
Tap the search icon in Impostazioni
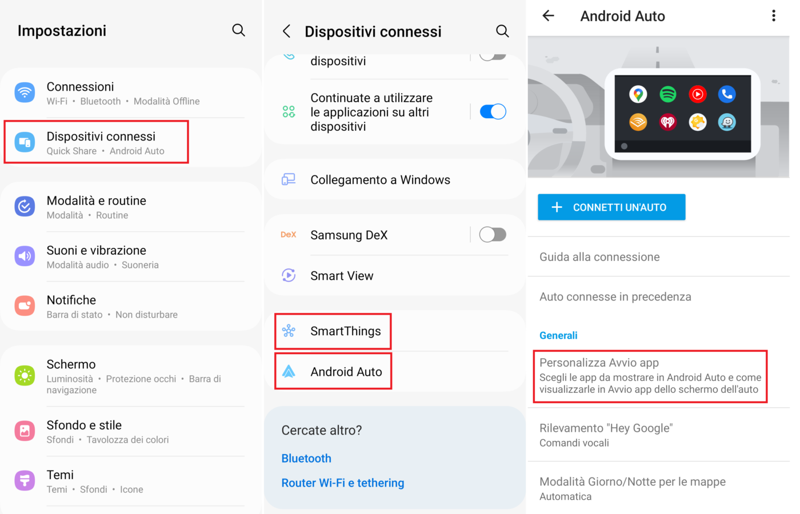click(238, 30)
